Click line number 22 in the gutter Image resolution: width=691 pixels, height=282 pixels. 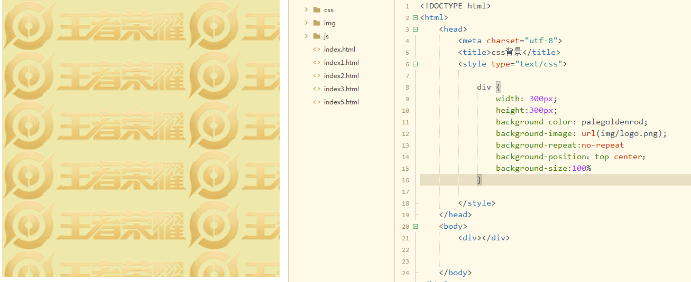[406, 250]
